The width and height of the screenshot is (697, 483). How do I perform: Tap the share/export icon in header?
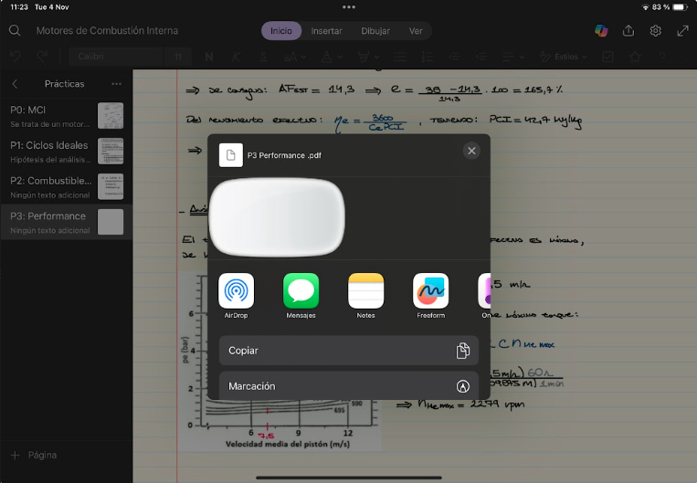pyautogui.click(x=628, y=31)
